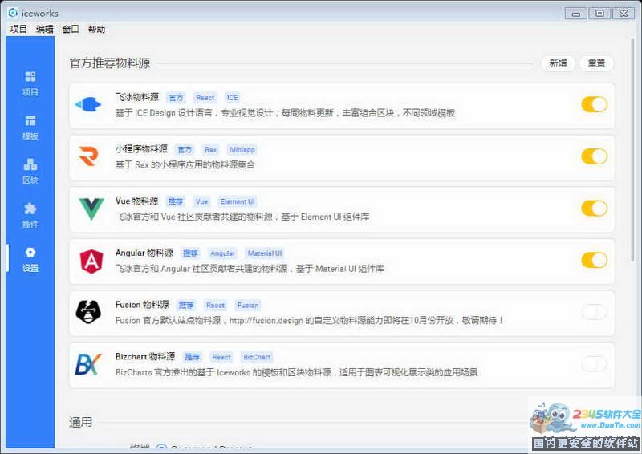Open the 帮助 menu
Screen dimensions: 642x454
click(x=96, y=29)
